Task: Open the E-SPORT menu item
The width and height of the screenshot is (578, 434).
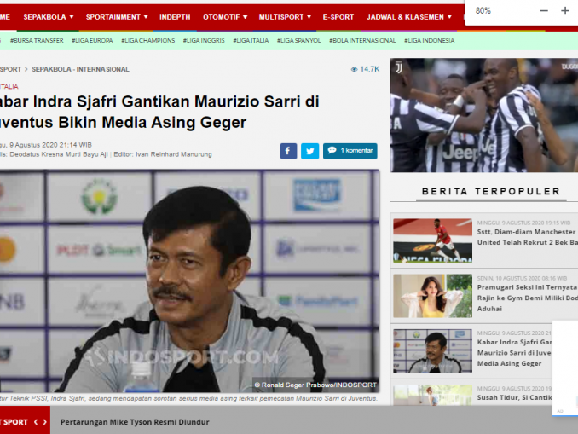Action: pyautogui.click(x=338, y=17)
